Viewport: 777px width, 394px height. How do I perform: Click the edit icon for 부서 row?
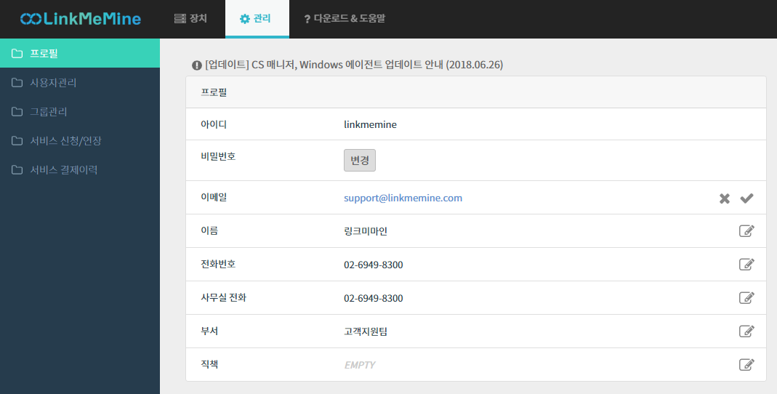(746, 331)
